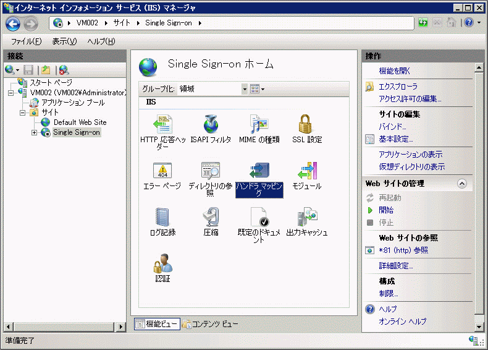This screenshot has width=488, height=350.
Task: Click 制限... link
Action: 389,294
